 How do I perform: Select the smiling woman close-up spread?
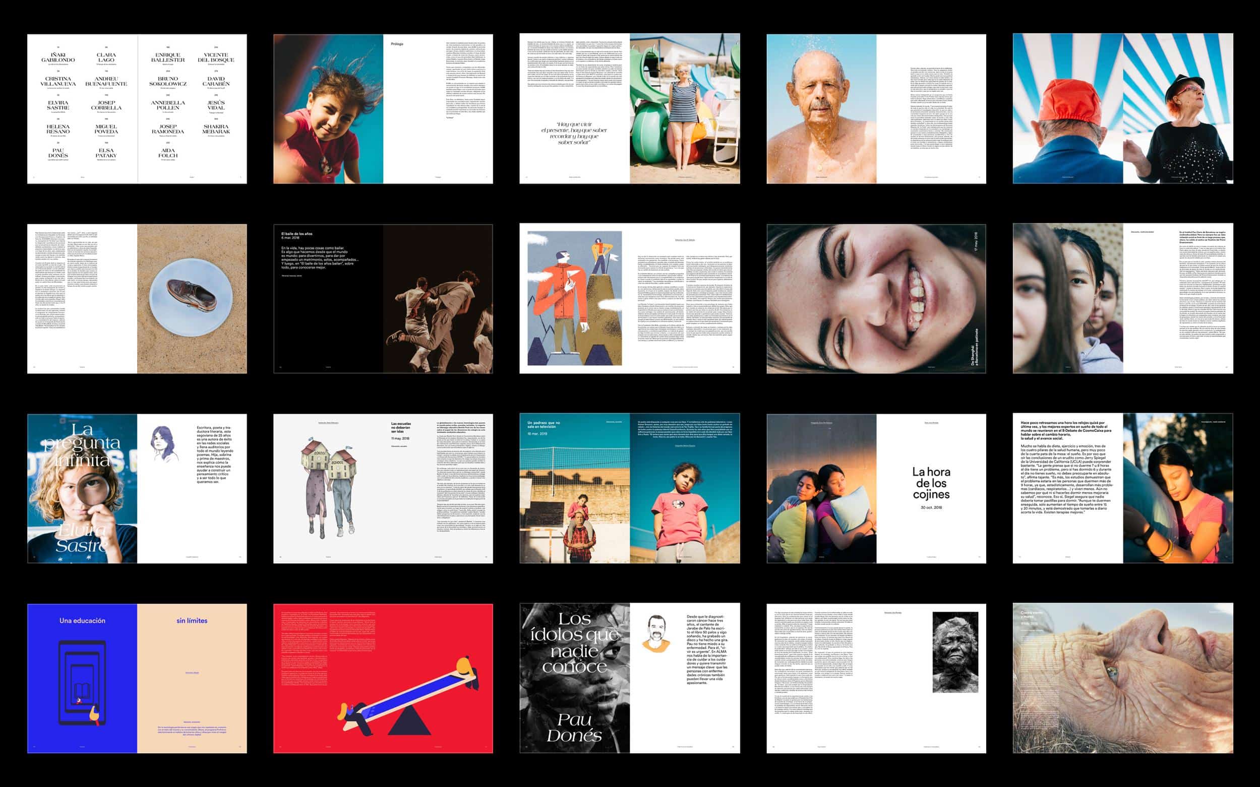tap(876, 299)
